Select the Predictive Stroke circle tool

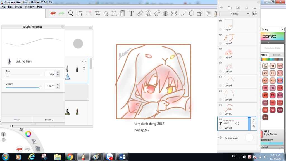click(191, 13)
